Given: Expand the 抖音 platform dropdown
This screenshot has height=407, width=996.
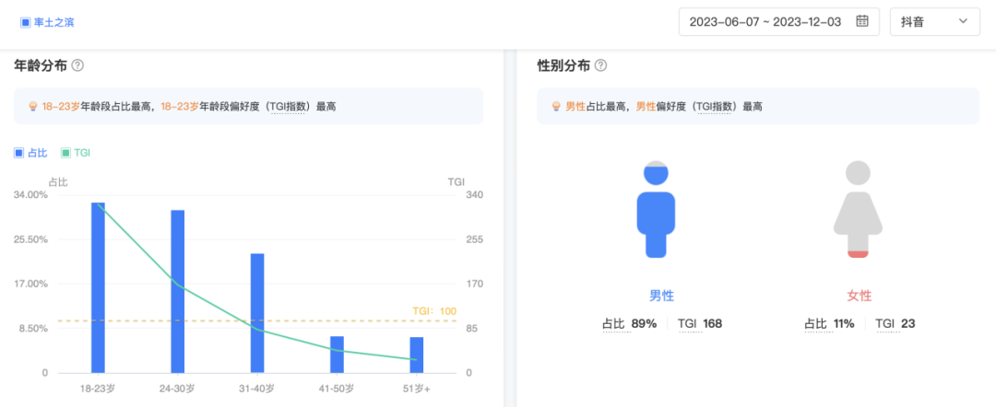Looking at the screenshot, I should pos(933,22).
